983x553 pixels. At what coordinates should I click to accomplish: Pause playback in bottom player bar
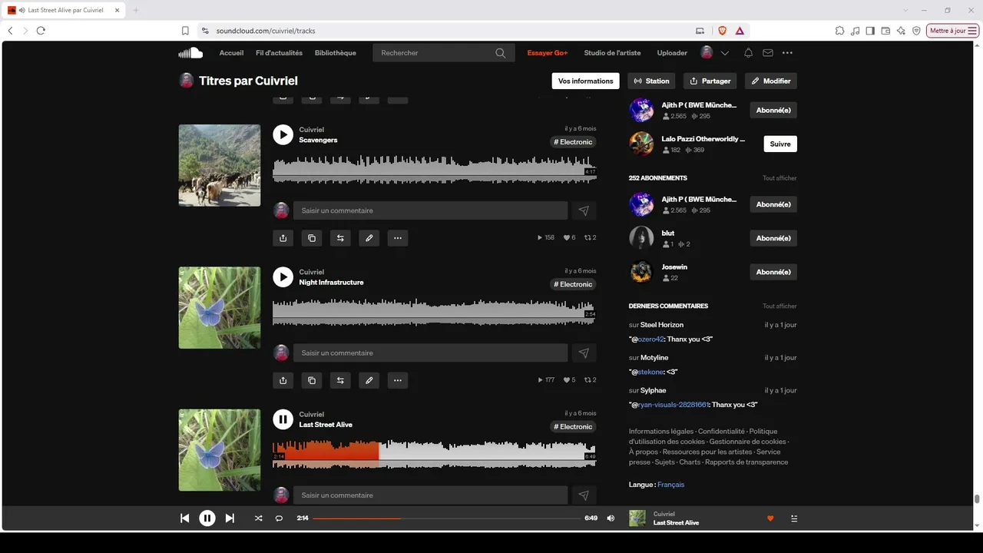coord(207,518)
